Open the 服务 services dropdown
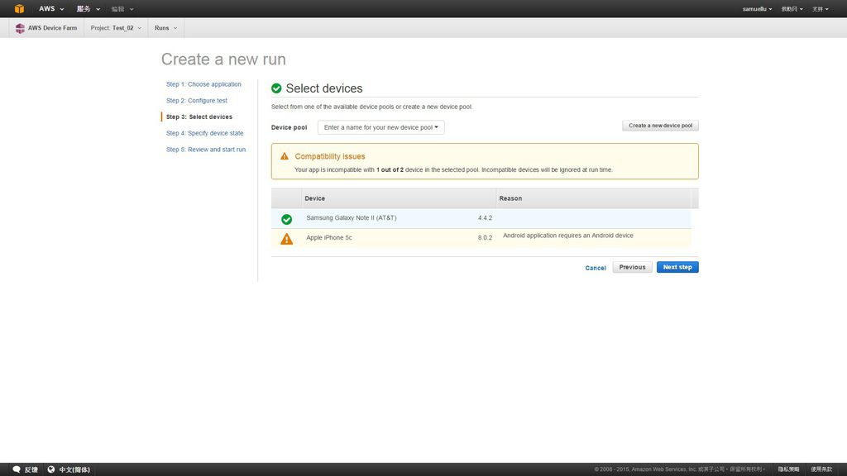Screen dimensions: 847x476 [x=88, y=8]
